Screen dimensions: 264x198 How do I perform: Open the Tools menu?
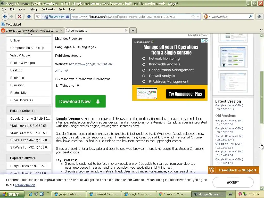pos(62,9)
